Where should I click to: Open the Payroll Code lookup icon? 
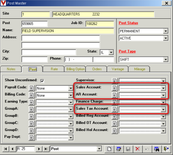pos(31,88)
